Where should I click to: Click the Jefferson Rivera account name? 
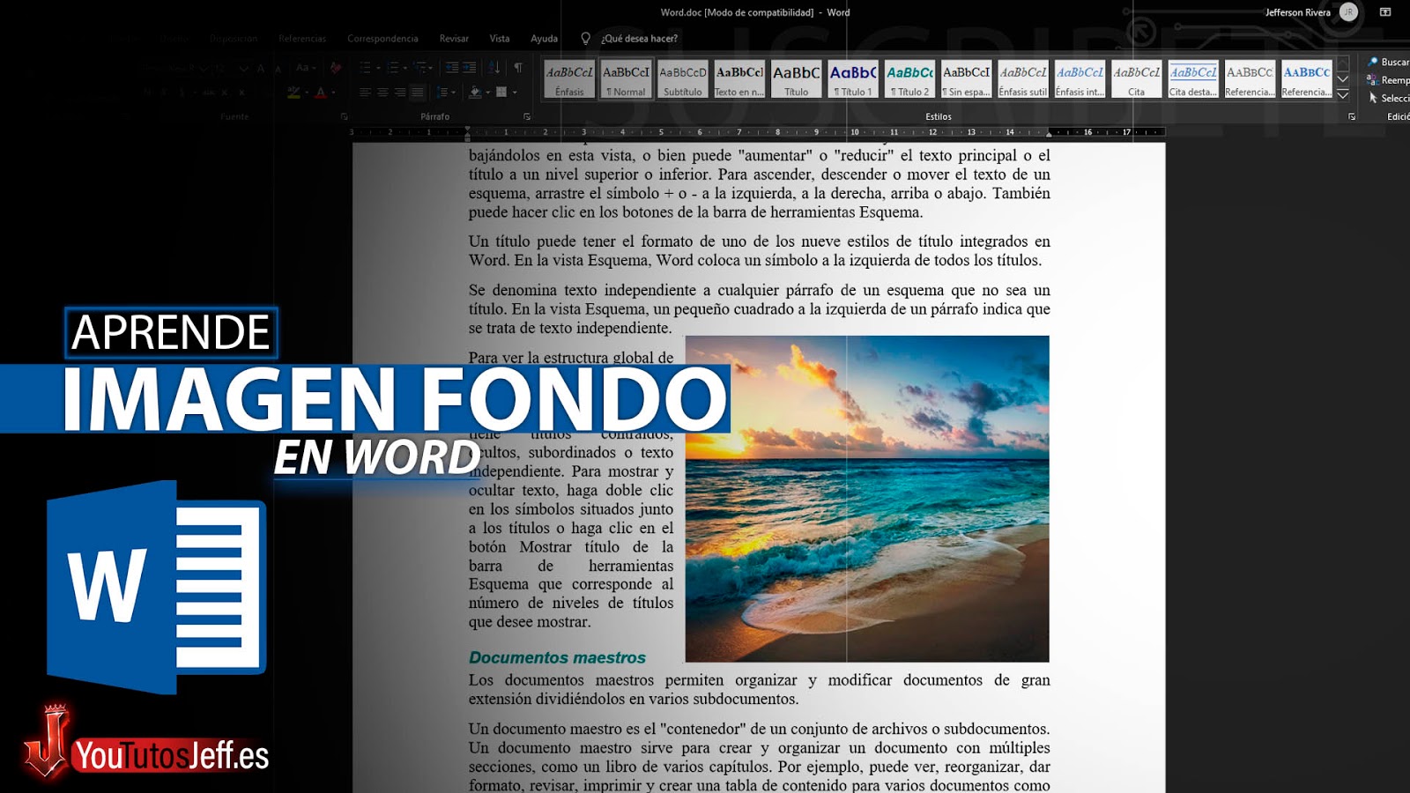(1298, 12)
